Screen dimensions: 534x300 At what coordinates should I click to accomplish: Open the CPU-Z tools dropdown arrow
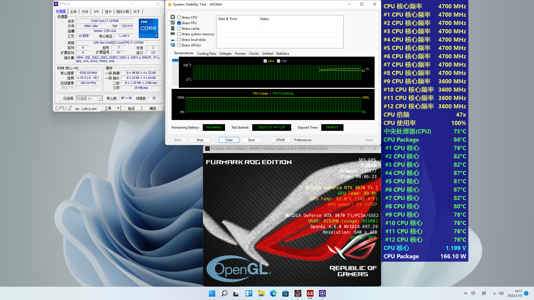pos(118,108)
